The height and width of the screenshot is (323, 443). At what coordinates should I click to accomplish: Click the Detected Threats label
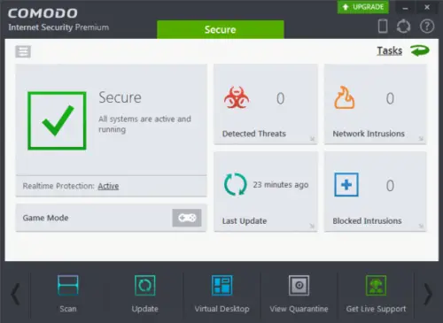[x=254, y=134]
